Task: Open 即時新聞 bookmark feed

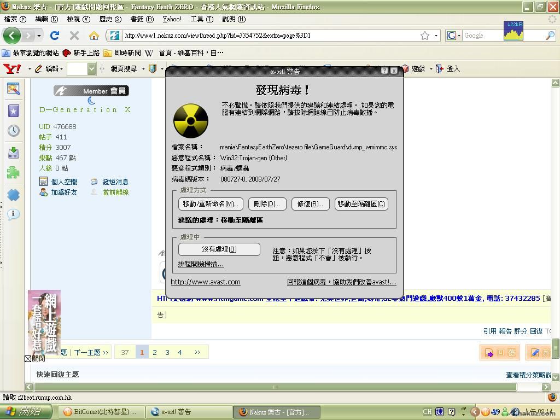Action: point(122,53)
